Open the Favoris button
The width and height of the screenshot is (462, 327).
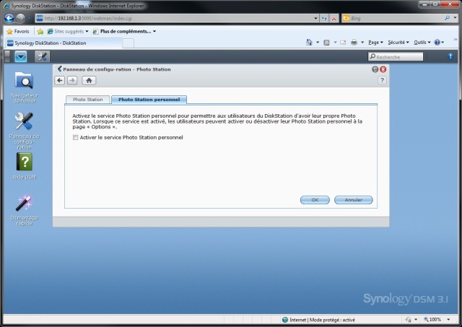[x=18, y=31]
